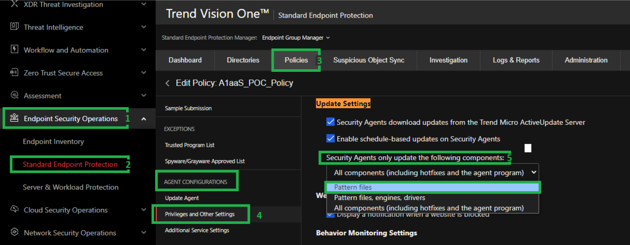630x245 pixels.
Task: Open the Endpoint Group Manager dropdown
Action: tap(295, 38)
